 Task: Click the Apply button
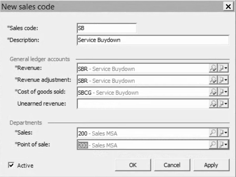coord(211,165)
